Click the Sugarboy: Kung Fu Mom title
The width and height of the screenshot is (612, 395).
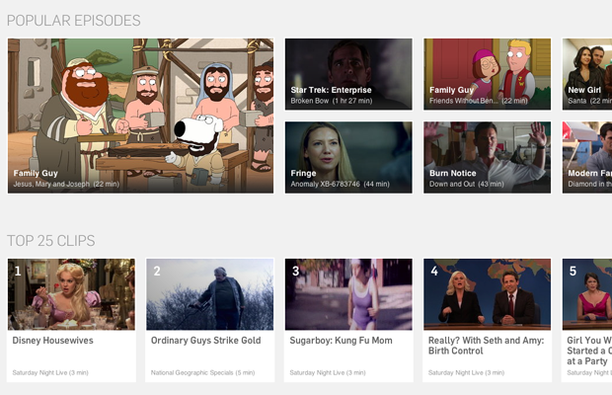coord(341,341)
